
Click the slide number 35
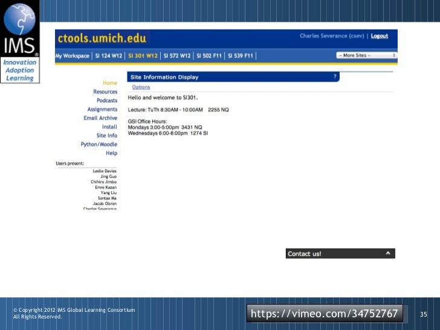pyautogui.click(x=424, y=314)
